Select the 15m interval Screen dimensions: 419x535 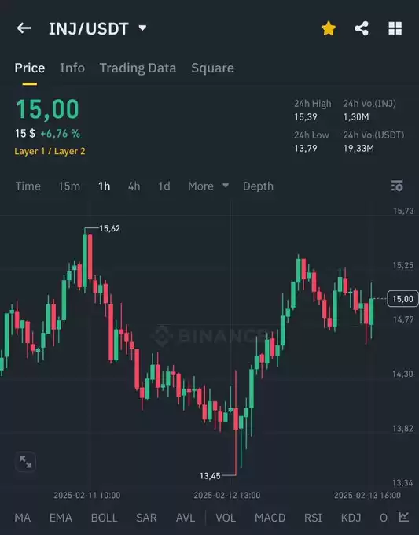click(x=69, y=186)
